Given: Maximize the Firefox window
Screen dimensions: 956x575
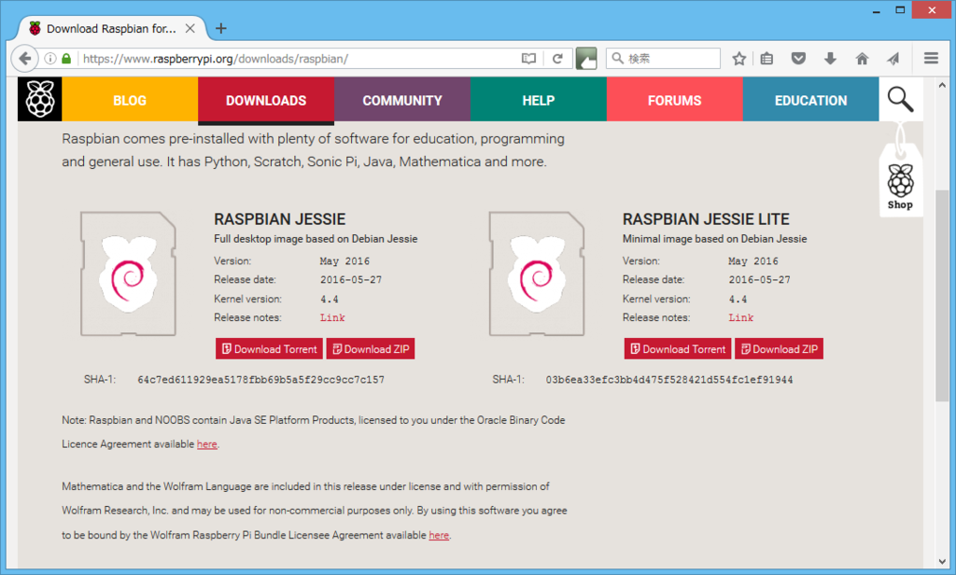Looking at the screenshot, I should (x=900, y=10).
